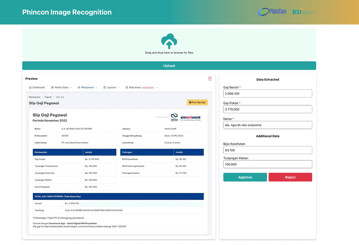359x245 pixels.
Task: Open the Laporan menu
Action: pos(111,88)
